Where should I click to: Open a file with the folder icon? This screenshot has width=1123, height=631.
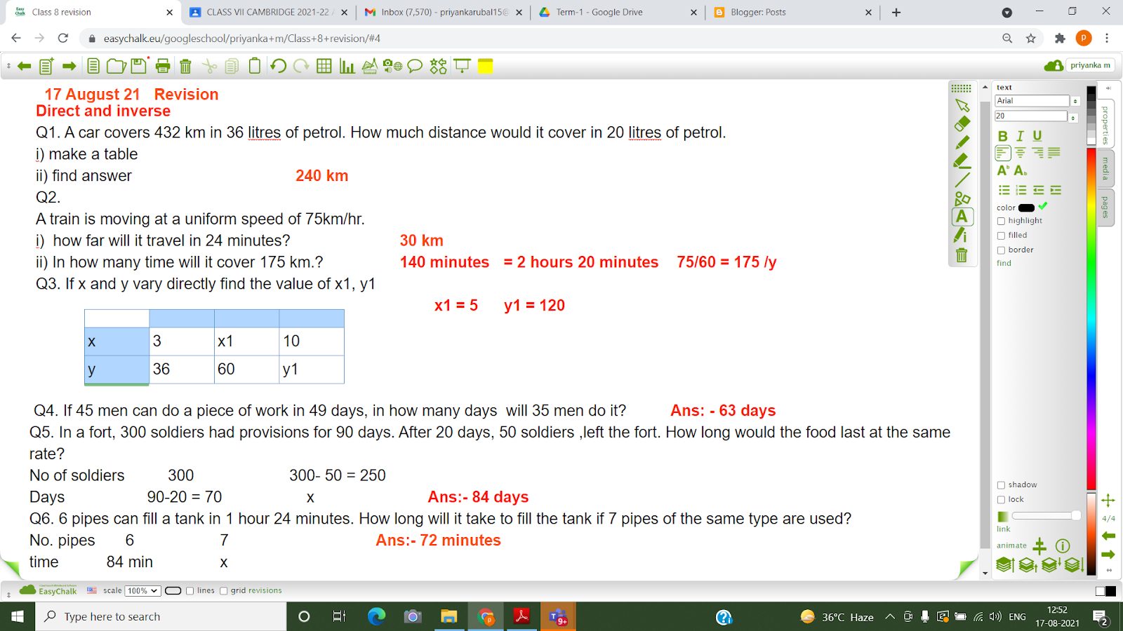(x=116, y=66)
